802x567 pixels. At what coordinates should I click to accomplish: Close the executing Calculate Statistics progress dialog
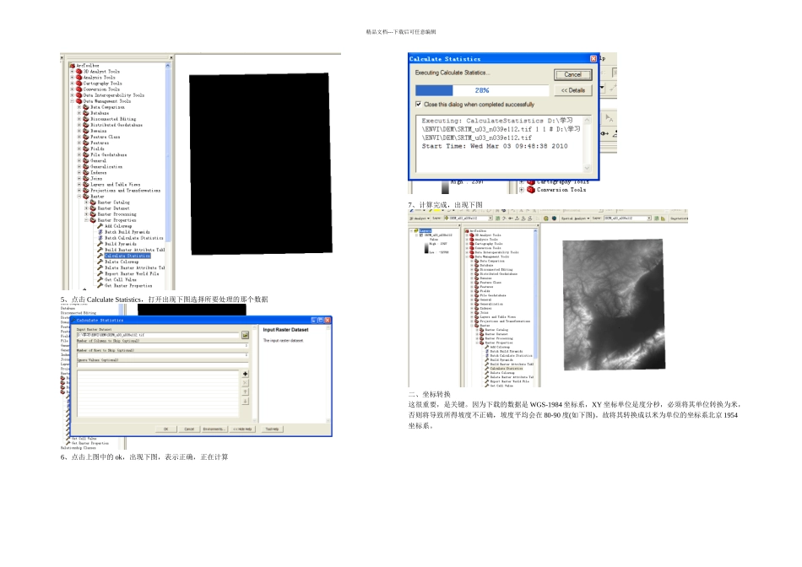pos(593,59)
